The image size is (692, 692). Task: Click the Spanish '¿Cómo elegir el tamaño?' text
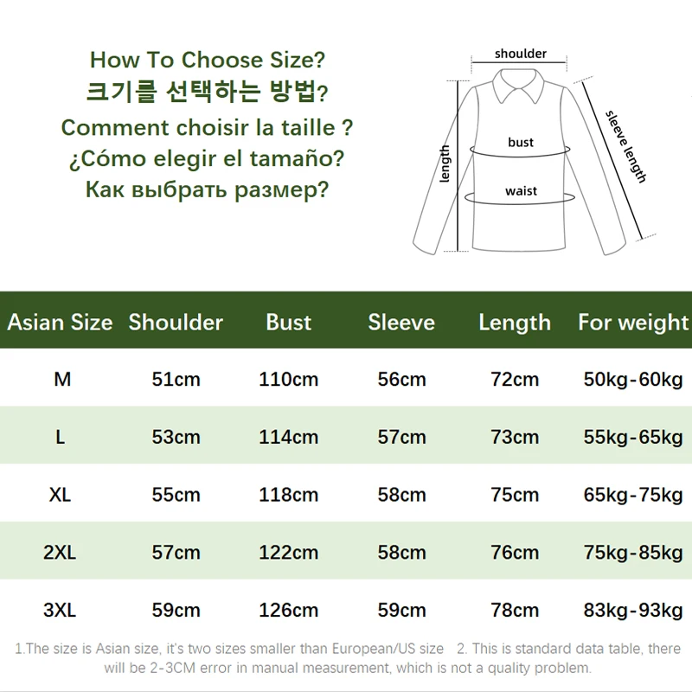[x=208, y=159]
